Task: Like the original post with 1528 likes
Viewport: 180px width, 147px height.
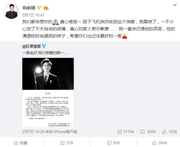Action: click(x=169, y=132)
